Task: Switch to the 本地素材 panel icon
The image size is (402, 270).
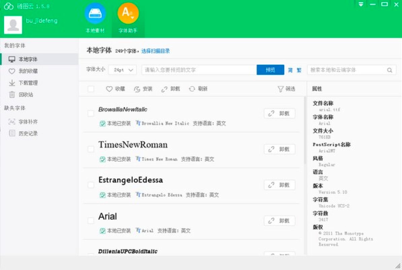Action: coord(96,13)
